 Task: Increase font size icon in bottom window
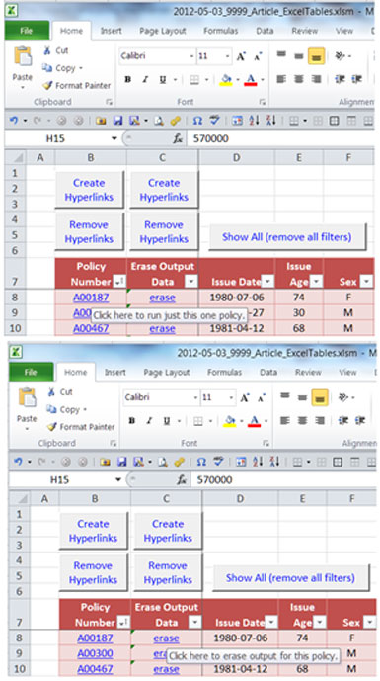[245, 398]
